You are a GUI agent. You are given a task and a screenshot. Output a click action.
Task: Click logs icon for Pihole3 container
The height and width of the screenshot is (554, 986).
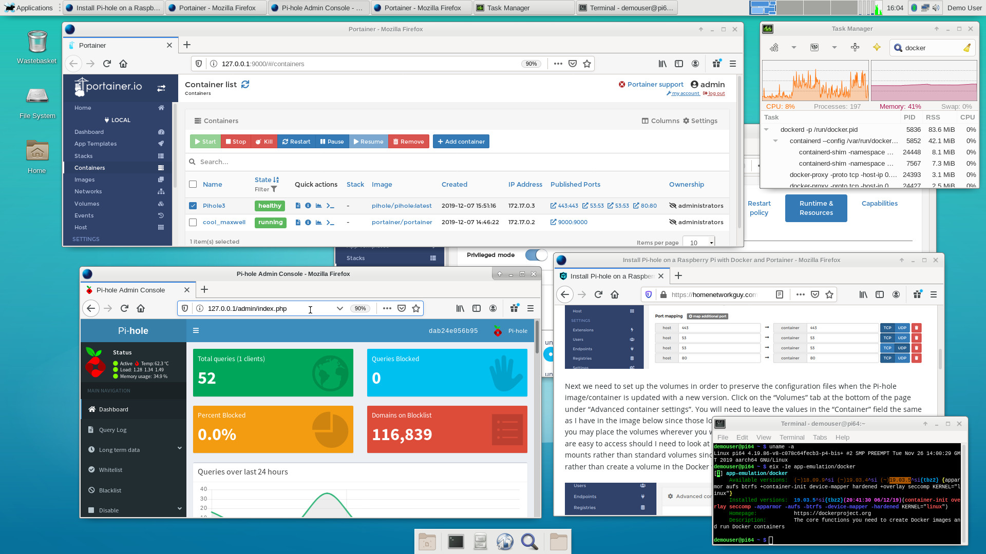pos(298,206)
